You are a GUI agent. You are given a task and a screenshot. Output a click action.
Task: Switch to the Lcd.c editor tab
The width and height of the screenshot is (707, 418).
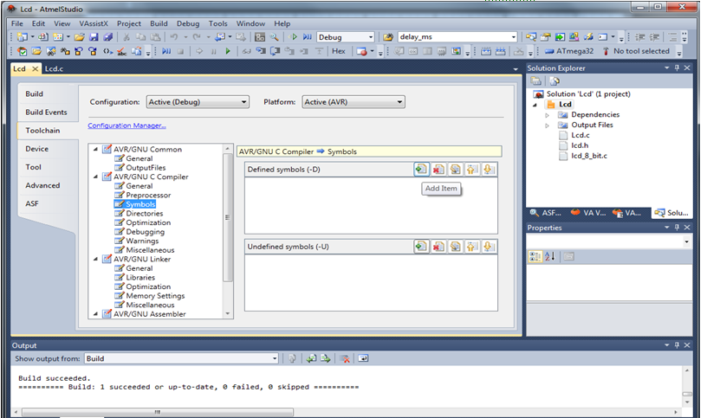pos(54,69)
